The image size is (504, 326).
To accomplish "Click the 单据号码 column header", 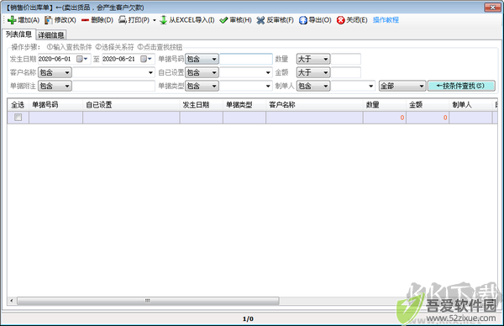I will coord(55,105).
